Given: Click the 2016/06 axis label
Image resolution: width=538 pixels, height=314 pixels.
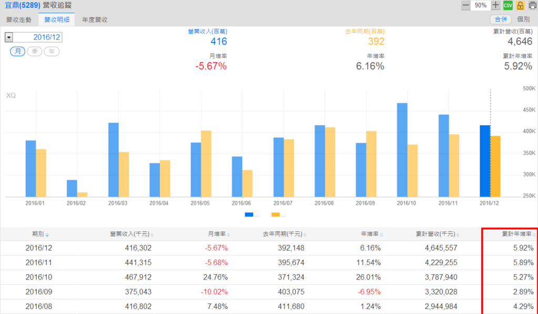Looking at the screenshot, I should (x=241, y=203).
